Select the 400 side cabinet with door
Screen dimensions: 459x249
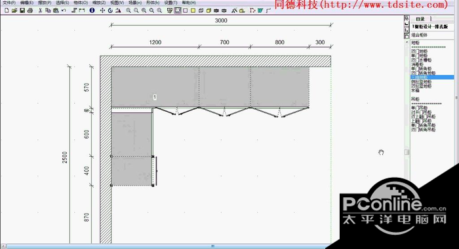click(x=132, y=171)
